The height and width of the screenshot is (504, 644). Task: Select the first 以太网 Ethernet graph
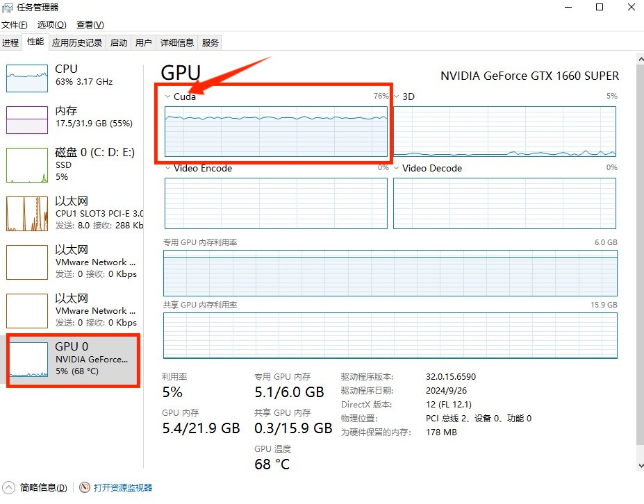tap(26, 214)
